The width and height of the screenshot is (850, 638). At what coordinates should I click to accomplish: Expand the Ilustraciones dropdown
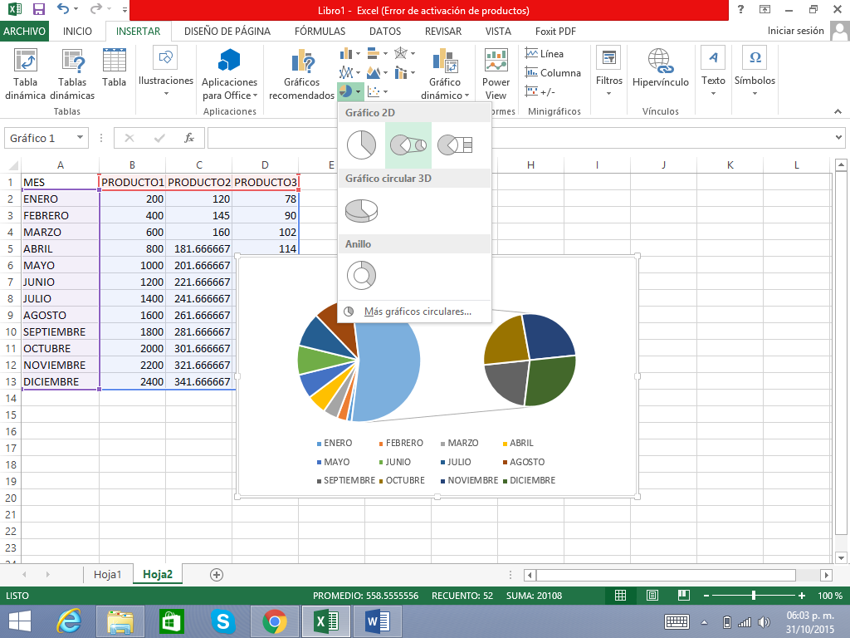[166, 93]
